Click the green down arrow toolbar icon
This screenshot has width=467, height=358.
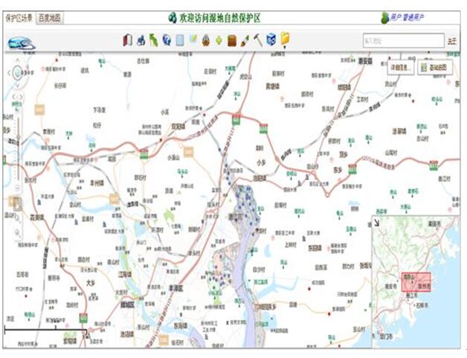(x=219, y=40)
